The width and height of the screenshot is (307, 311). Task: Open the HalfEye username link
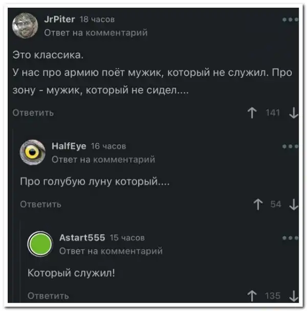pos(69,146)
